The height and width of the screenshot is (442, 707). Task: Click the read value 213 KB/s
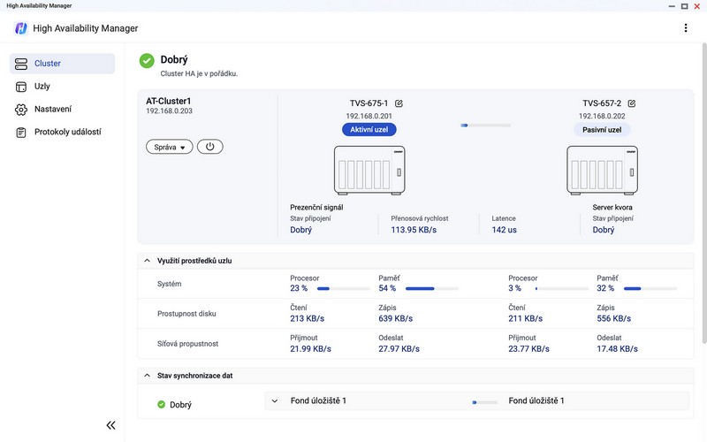pyautogui.click(x=307, y=318)
